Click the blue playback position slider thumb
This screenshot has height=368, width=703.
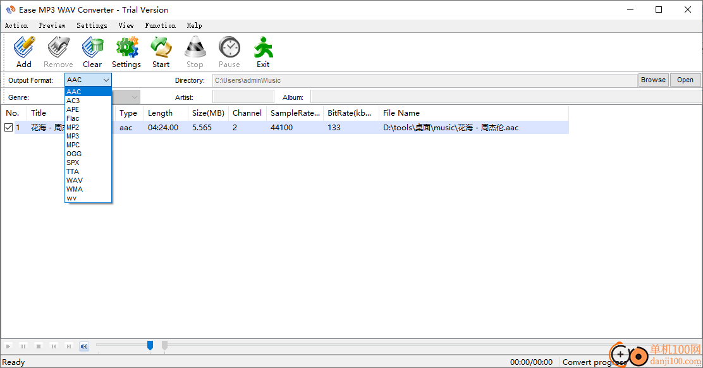(x=150, y=346)
